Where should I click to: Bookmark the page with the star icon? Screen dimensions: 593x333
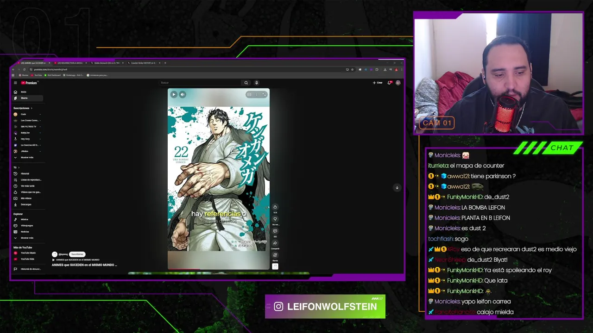[353, 69]
